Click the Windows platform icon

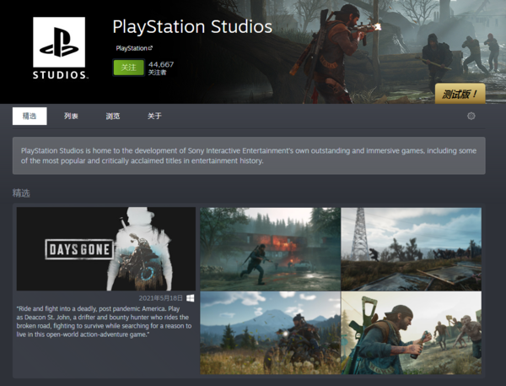191,298
